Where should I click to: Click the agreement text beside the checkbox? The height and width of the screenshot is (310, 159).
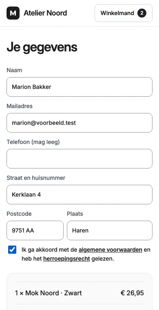click(86, 254)
